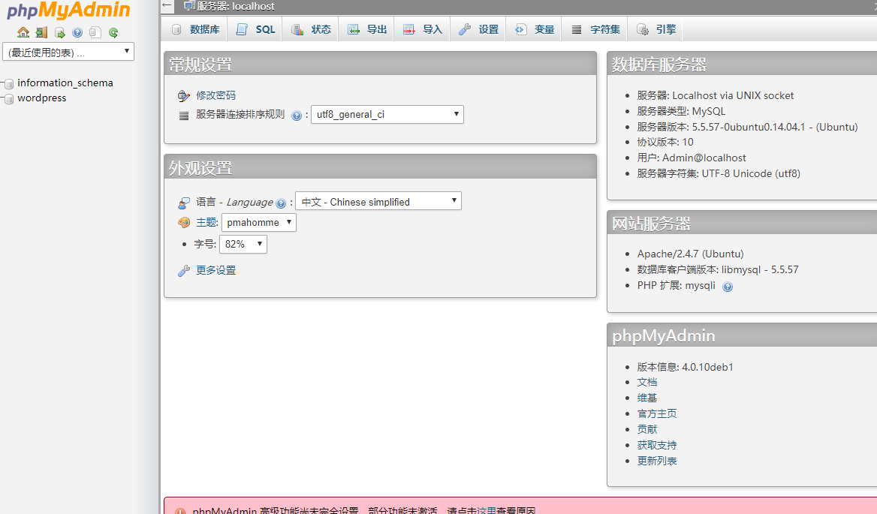877x514 pixels.
Task: Click the phpMyAdmin logo
Action: (68, 10)
